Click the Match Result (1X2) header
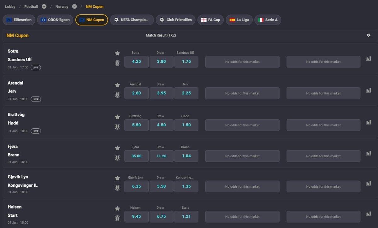Screen dimensions: 378x228 (x=161, y=35)
